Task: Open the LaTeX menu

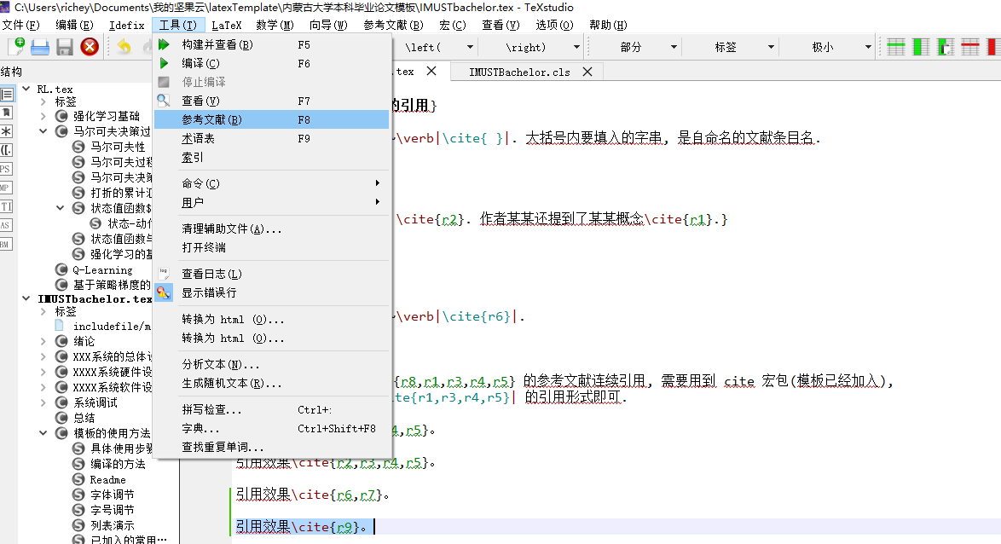Action: 227,25
